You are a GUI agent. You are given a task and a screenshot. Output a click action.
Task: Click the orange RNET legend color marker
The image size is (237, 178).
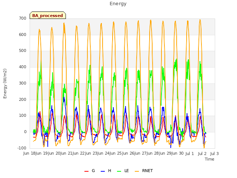coord(137,171)
